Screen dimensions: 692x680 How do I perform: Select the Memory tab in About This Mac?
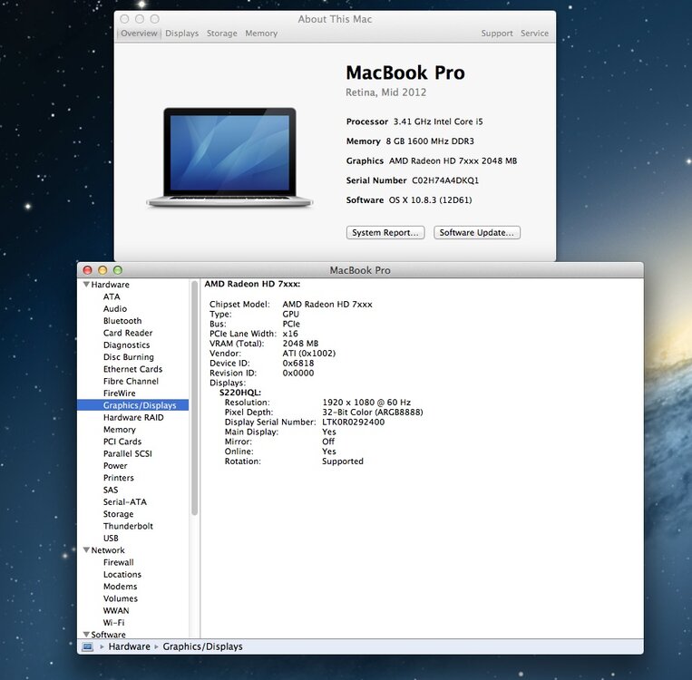[261, 34]
